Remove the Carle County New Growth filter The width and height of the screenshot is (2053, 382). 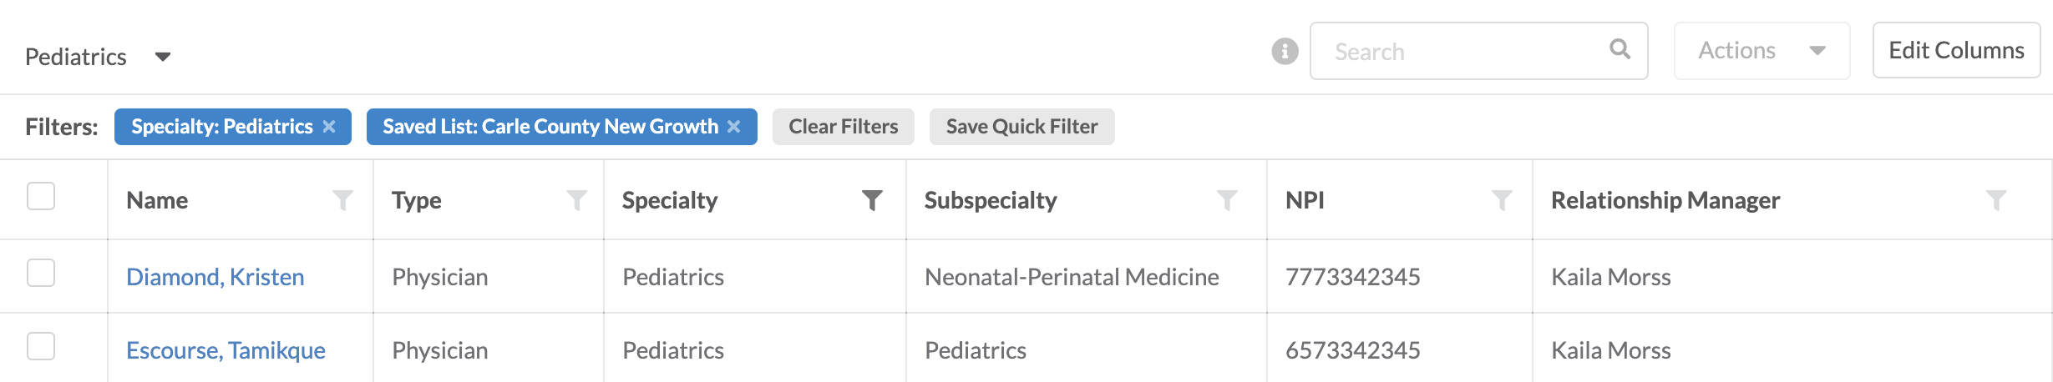pos(734,127)
